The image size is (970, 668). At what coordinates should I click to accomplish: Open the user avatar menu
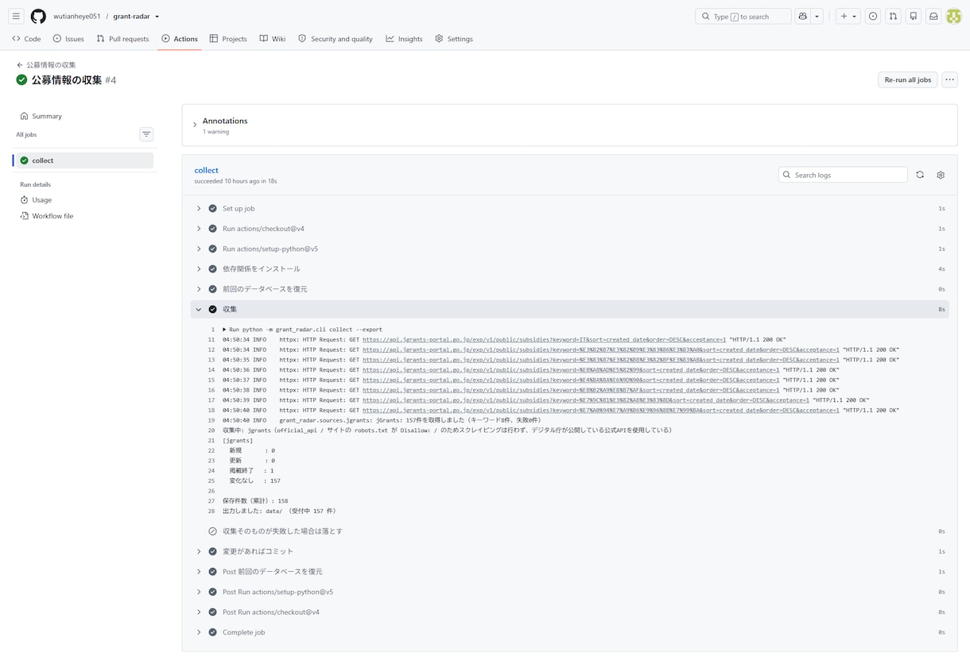954,16
